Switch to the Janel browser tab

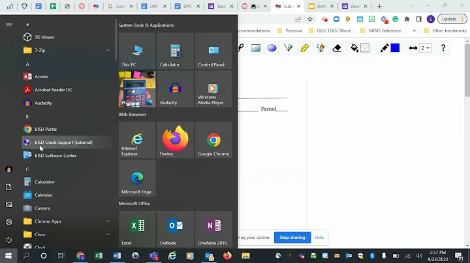pos(354,7)
